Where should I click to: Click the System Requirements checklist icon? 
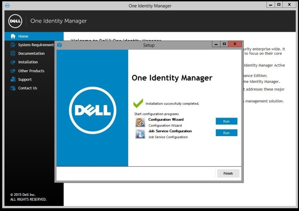point(13,45)
